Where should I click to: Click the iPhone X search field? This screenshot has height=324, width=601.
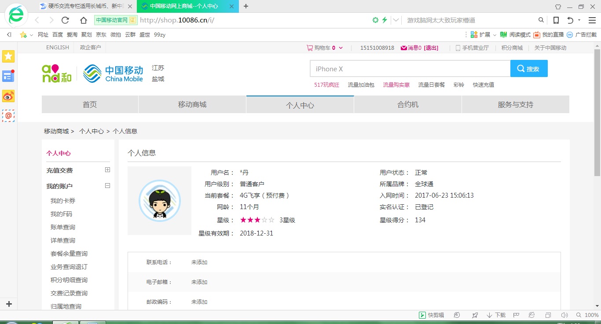click(410, 69)
